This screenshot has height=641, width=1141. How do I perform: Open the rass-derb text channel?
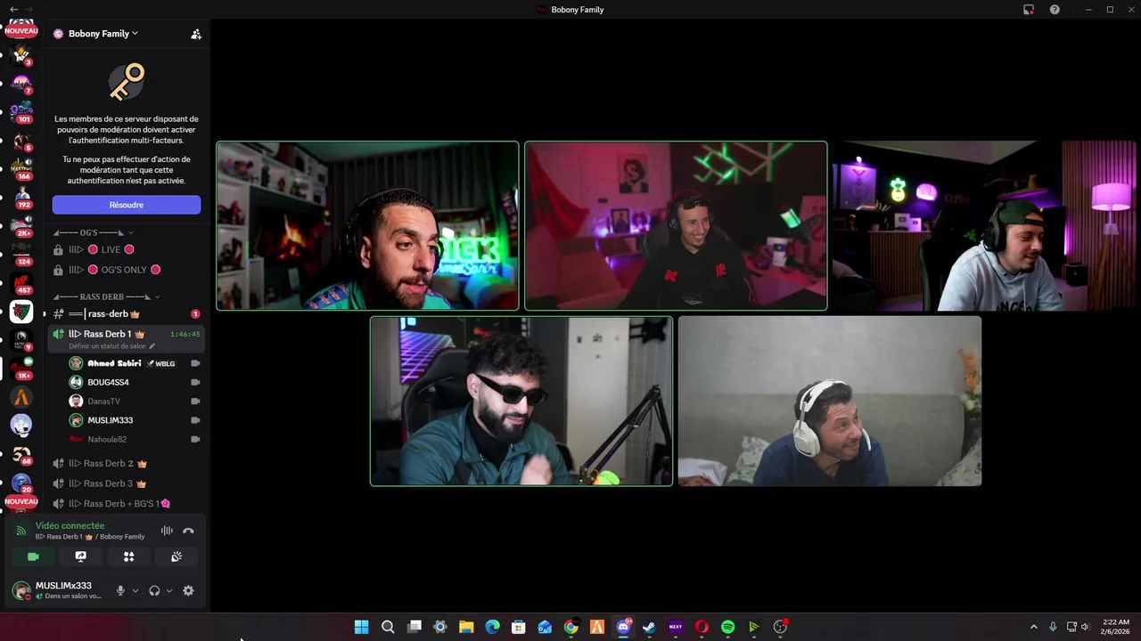tap(126, 314)
